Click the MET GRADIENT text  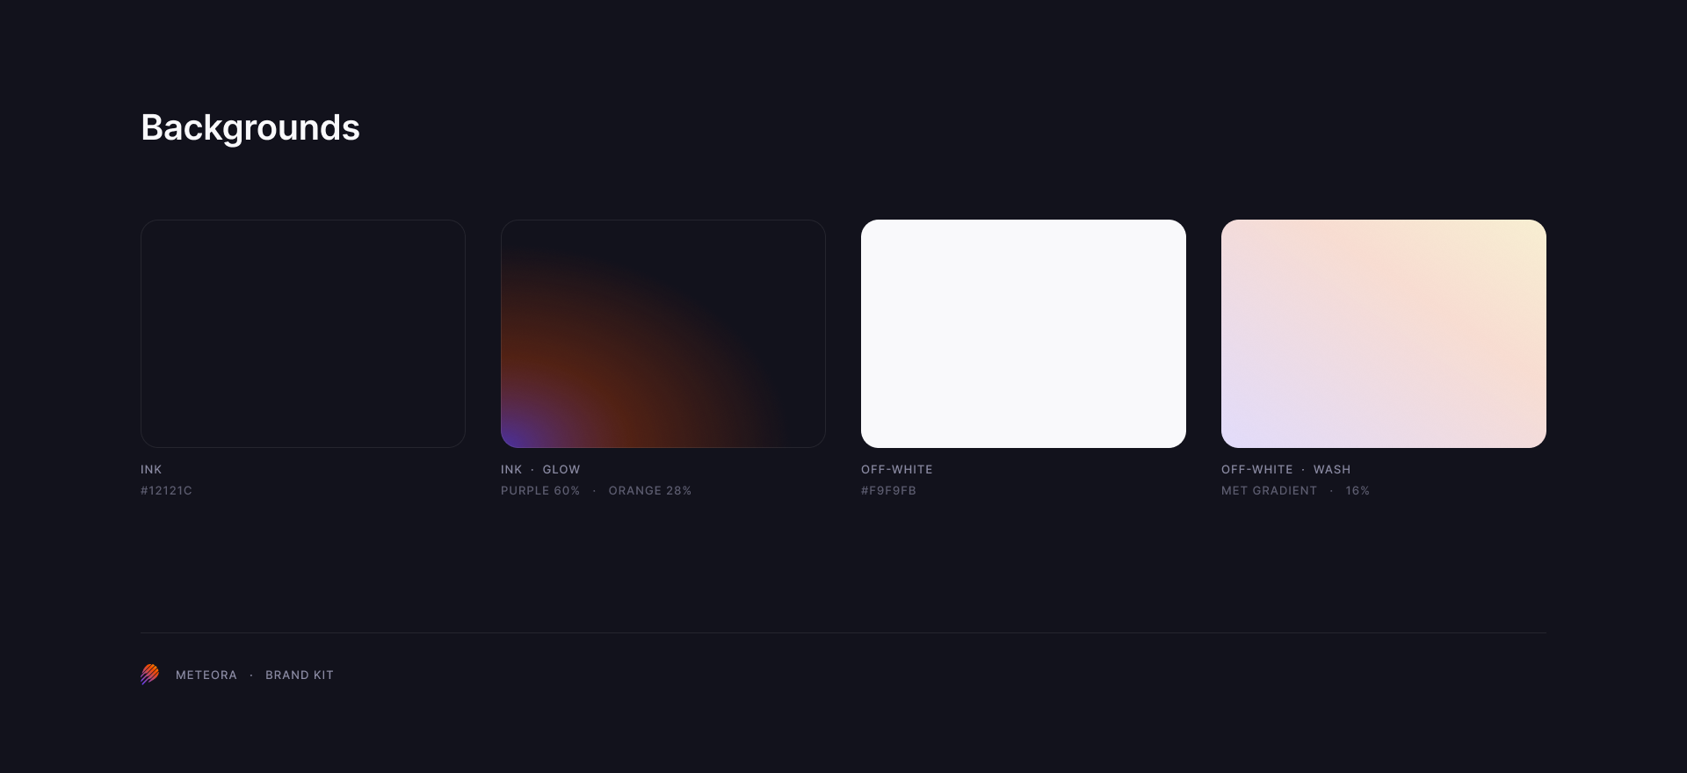(x=1269, y=491)
